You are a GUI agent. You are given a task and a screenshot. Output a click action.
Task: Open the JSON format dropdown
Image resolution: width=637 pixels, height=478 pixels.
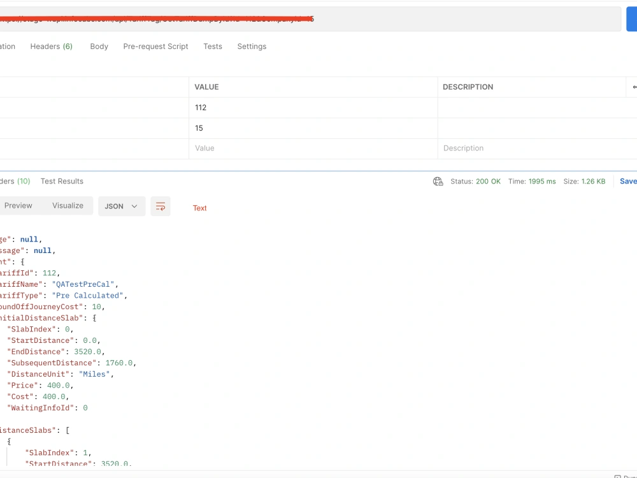(x=122, y=206)
